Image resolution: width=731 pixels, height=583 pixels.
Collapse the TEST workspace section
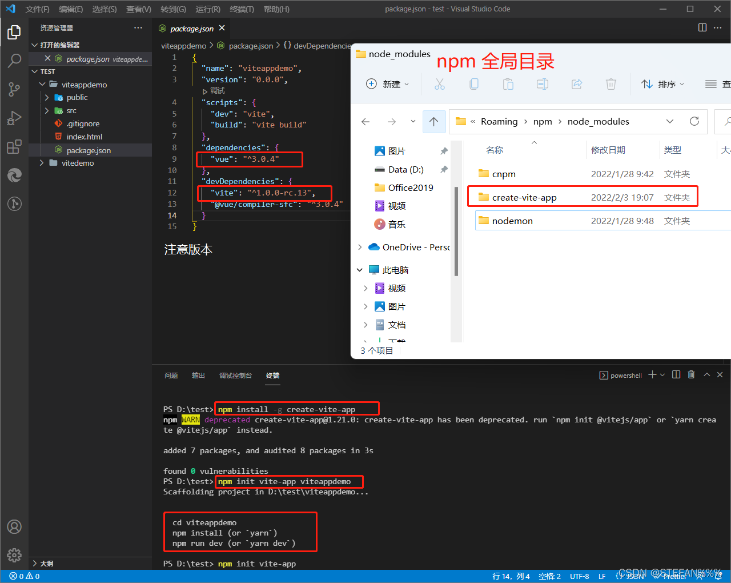pos(35,71)
